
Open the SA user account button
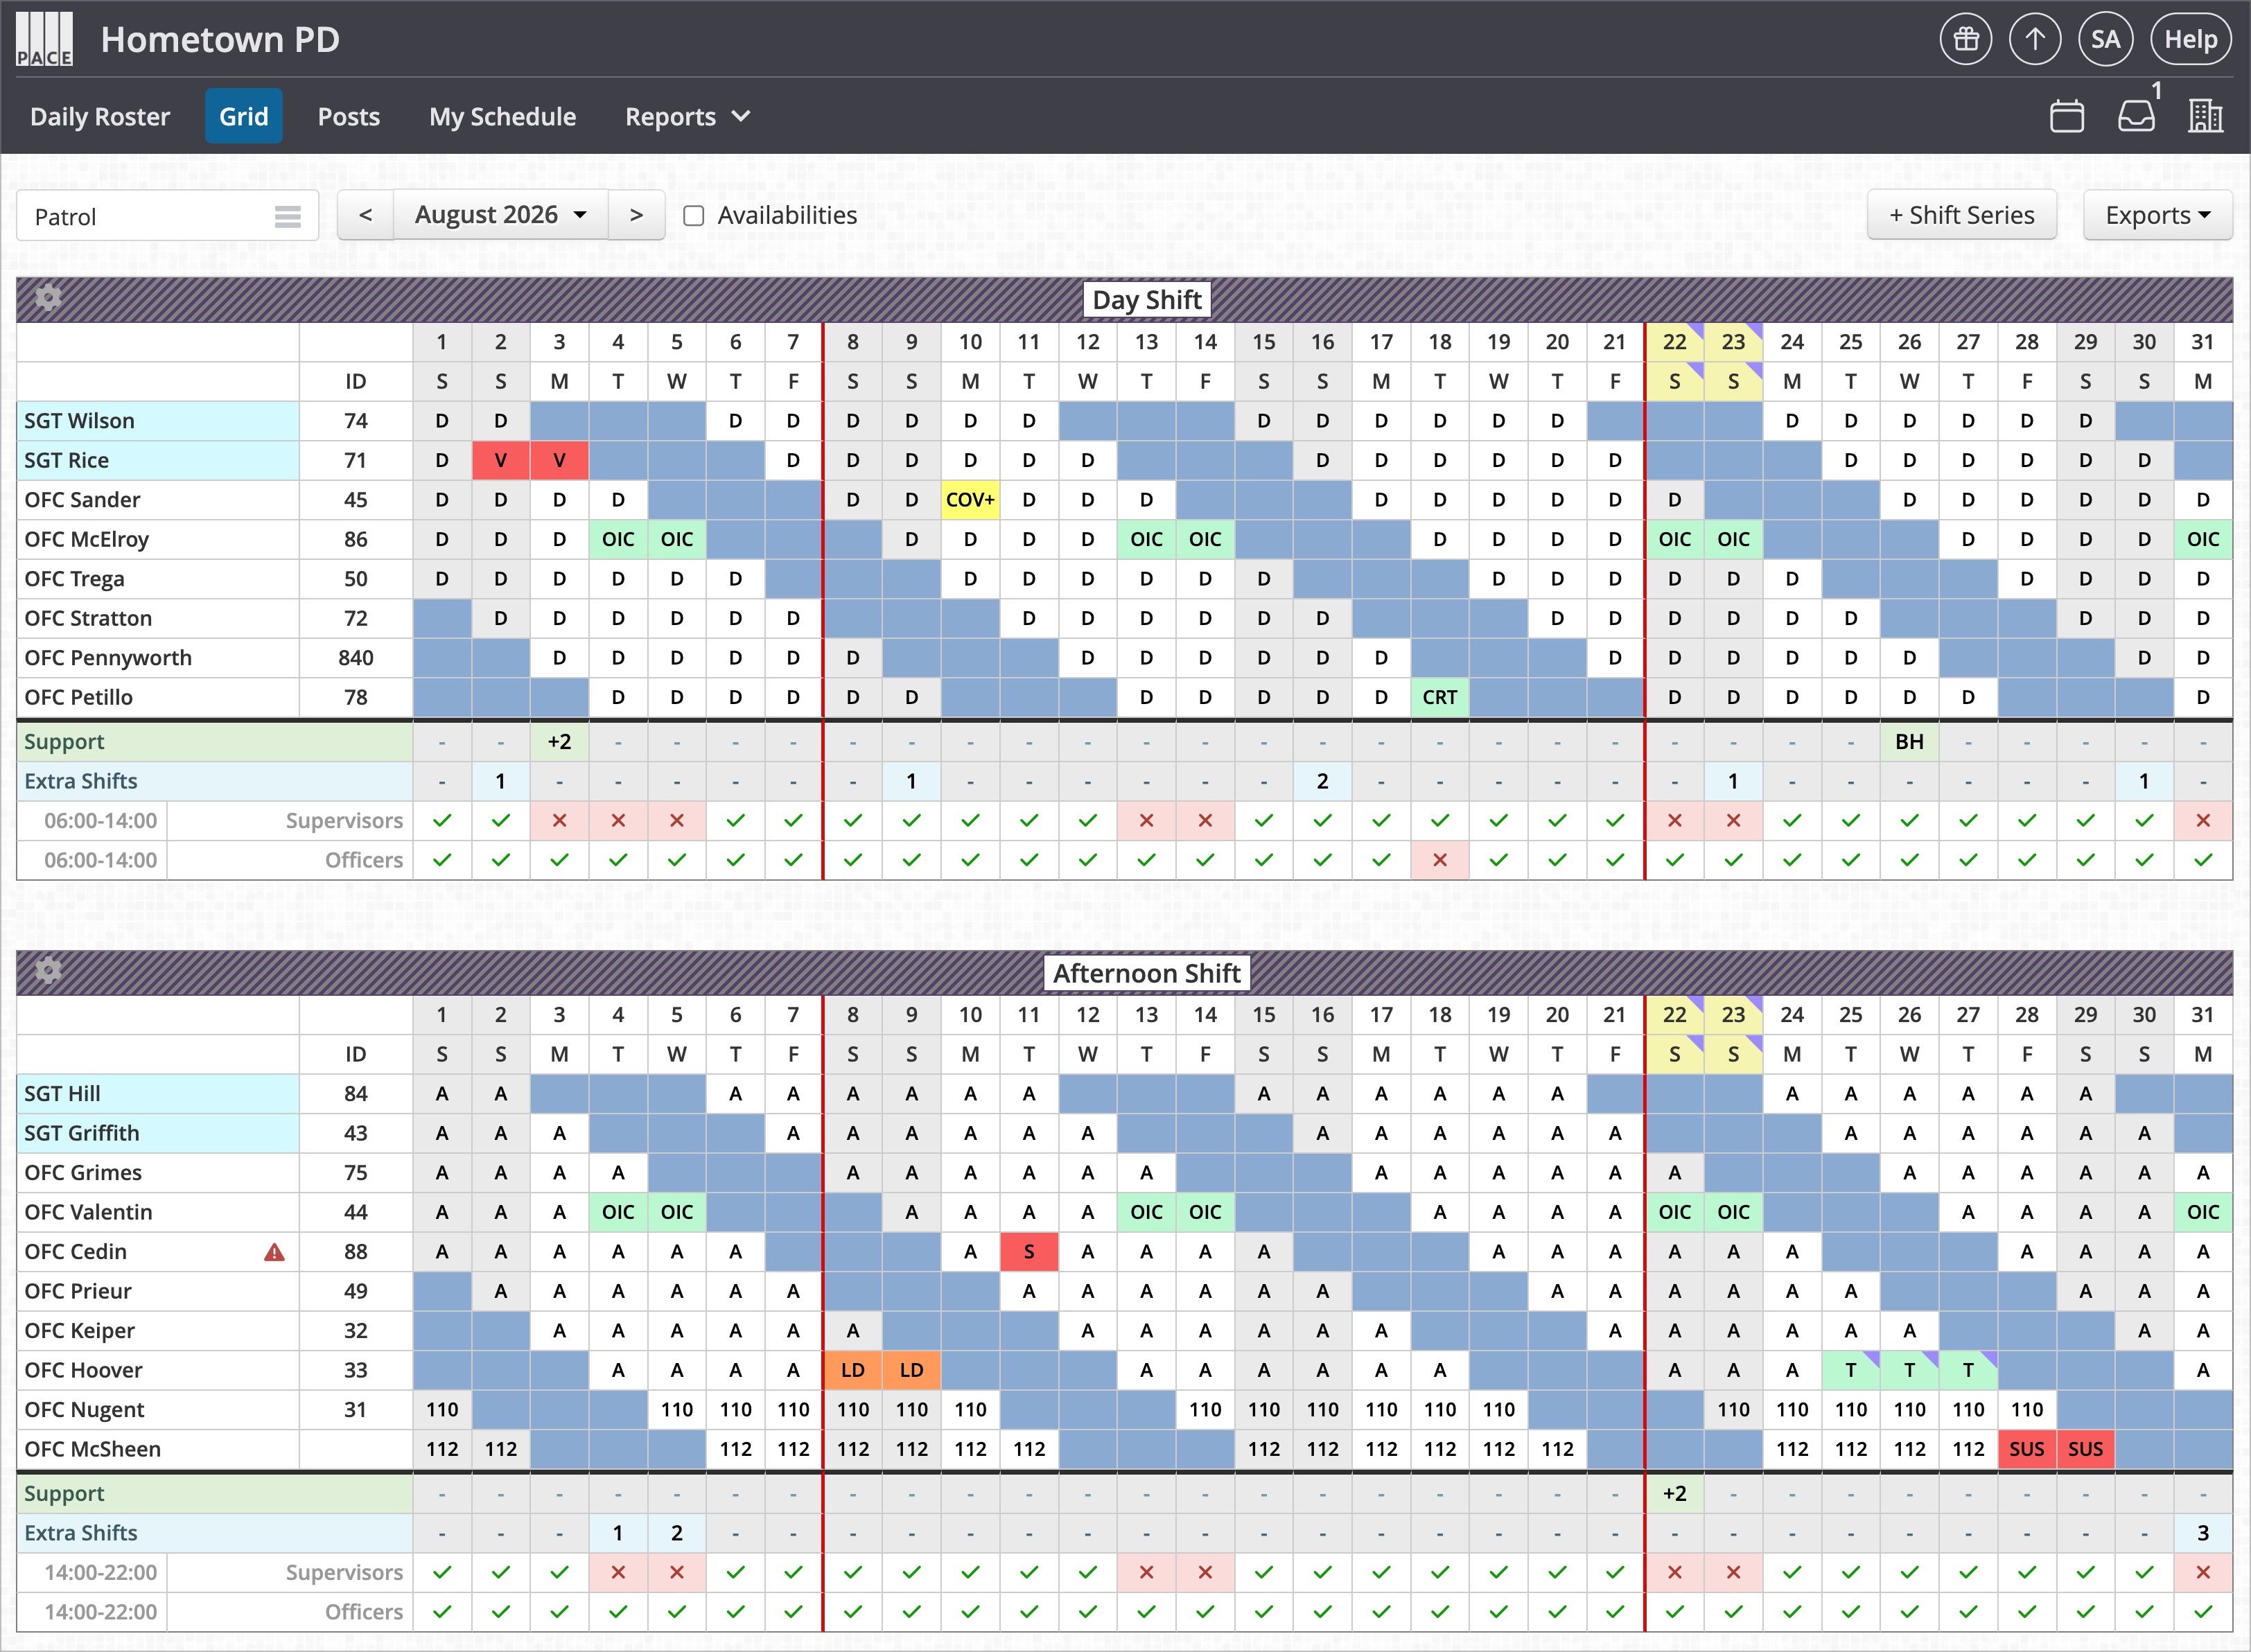[2105, 39]
